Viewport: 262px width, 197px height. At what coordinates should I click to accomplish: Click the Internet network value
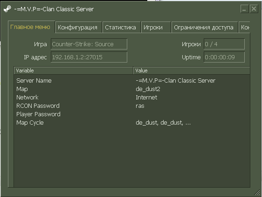(146, 98)
